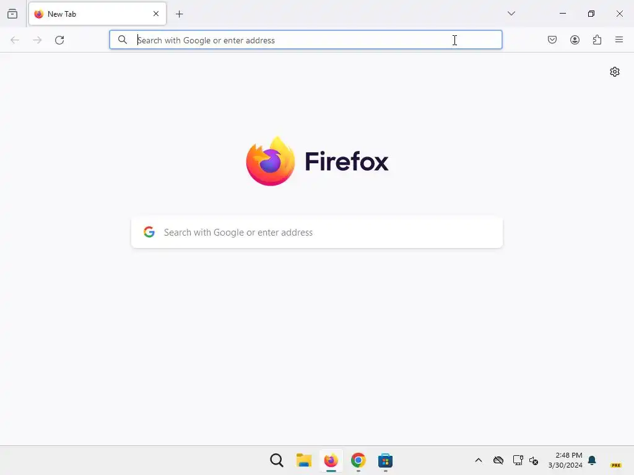Open network status tray icon
634x475 pixels.
(x=518, y=460)
